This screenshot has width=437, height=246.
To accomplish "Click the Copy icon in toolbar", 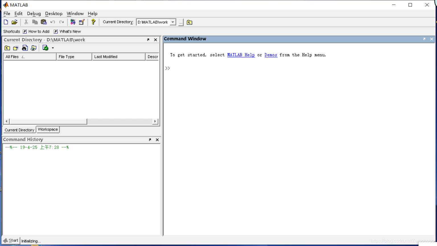I will (x=35, y=22).
